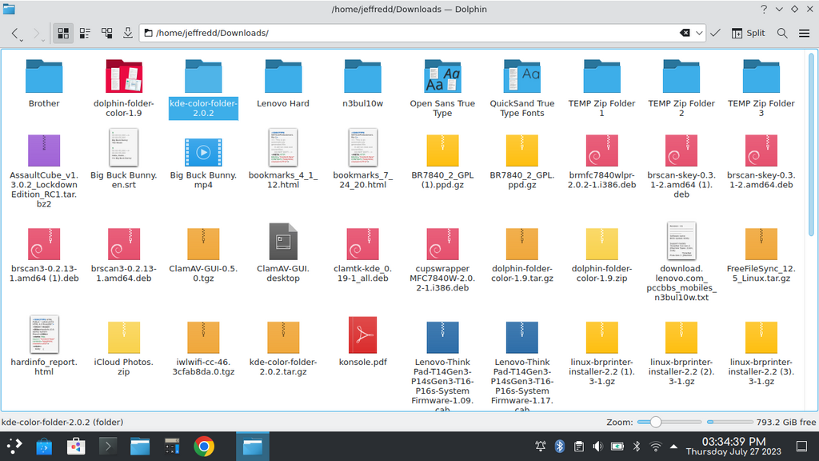This screenshot has height=461, width=819.
Task: Open the location history dropdown
Action: pos(699,33)
